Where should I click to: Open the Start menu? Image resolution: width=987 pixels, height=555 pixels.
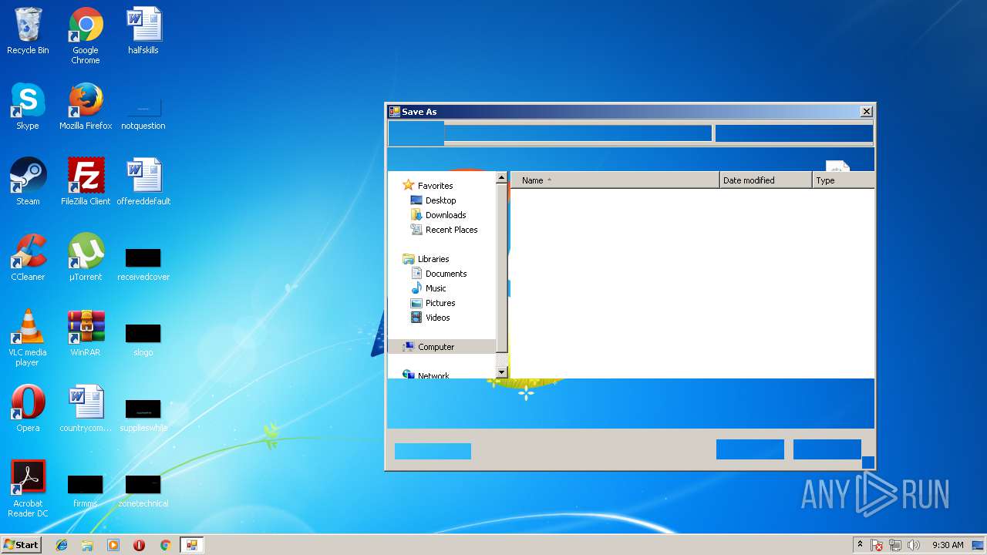[x=21, y=545]
